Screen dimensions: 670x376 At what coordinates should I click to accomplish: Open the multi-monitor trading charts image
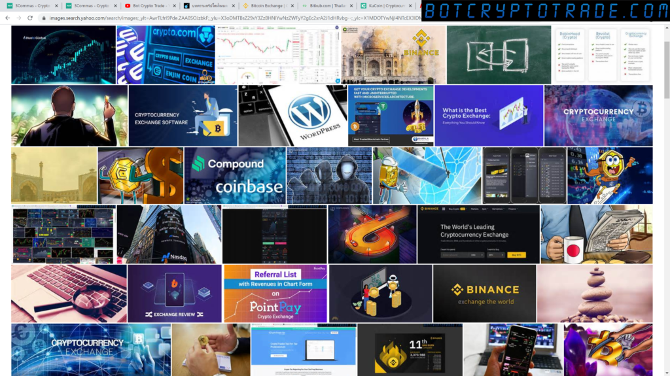63,234
